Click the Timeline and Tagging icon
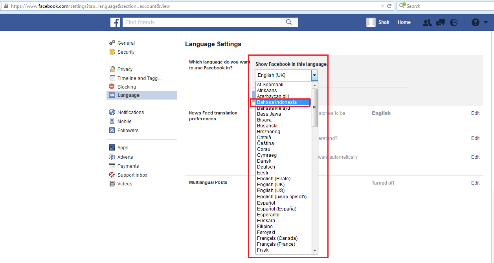Image resolution: width=494 pixels, height=263 pixels. click(x=112, y=78)
